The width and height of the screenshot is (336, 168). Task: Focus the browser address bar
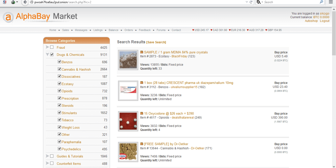coord(137,2)
